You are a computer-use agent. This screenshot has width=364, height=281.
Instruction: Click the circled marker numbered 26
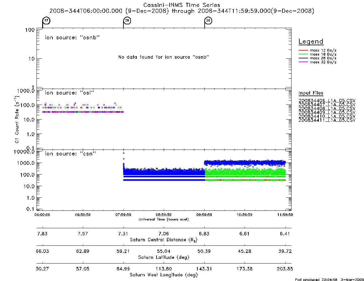tap(208, 20)
